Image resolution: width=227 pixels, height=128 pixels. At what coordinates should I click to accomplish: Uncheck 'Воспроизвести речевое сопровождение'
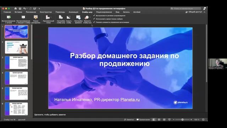coord(94,15)
